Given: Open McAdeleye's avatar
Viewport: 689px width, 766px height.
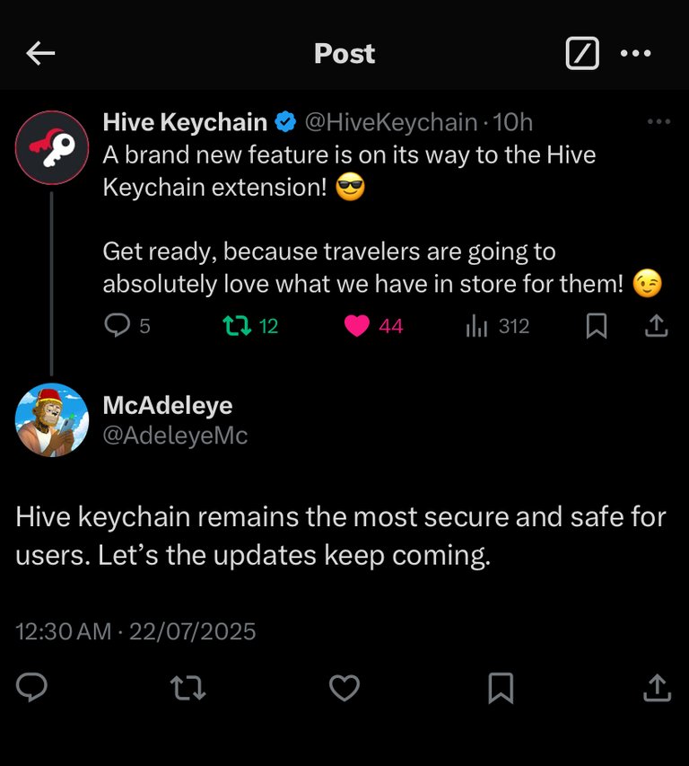Looking at the screenshot, I should 51,419.
